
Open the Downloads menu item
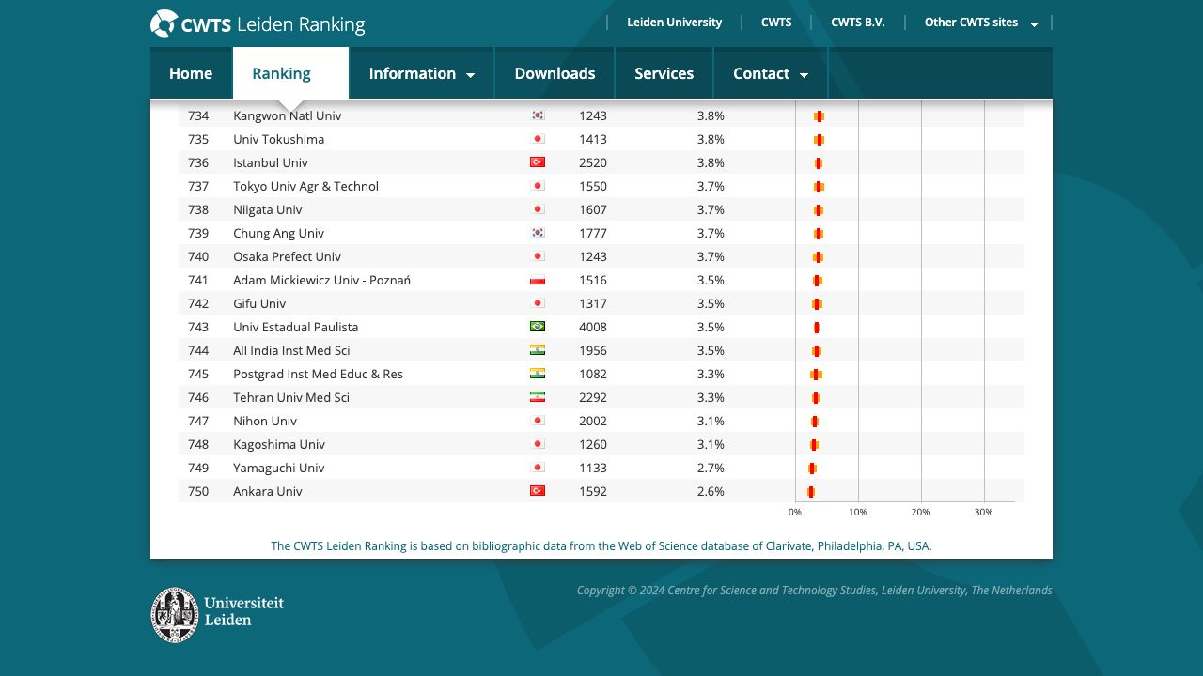[555, 73]
